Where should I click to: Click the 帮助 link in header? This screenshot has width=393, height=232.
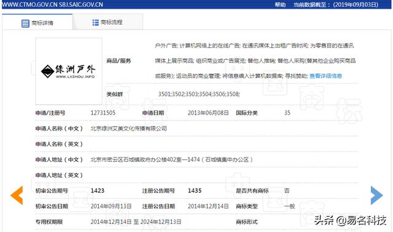click(x=280, y=4)
